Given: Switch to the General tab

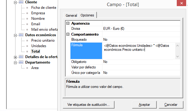Looking at the screenshot, I should pos(71,16).
